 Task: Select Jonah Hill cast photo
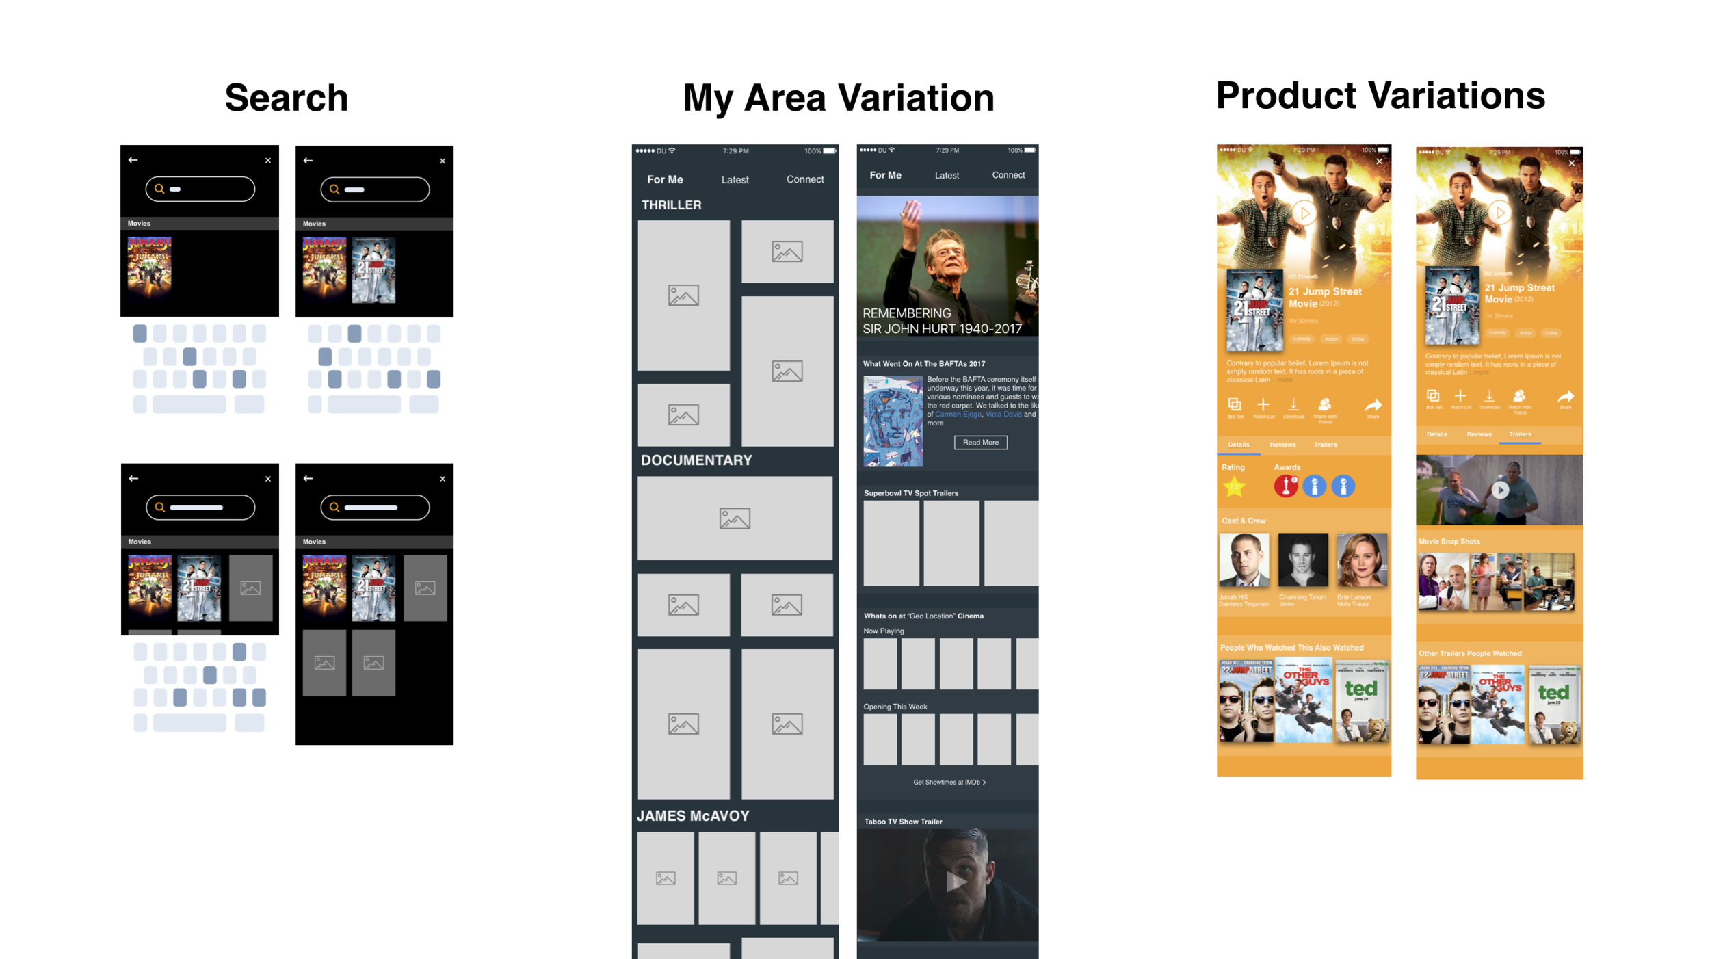pos(1244,561)
